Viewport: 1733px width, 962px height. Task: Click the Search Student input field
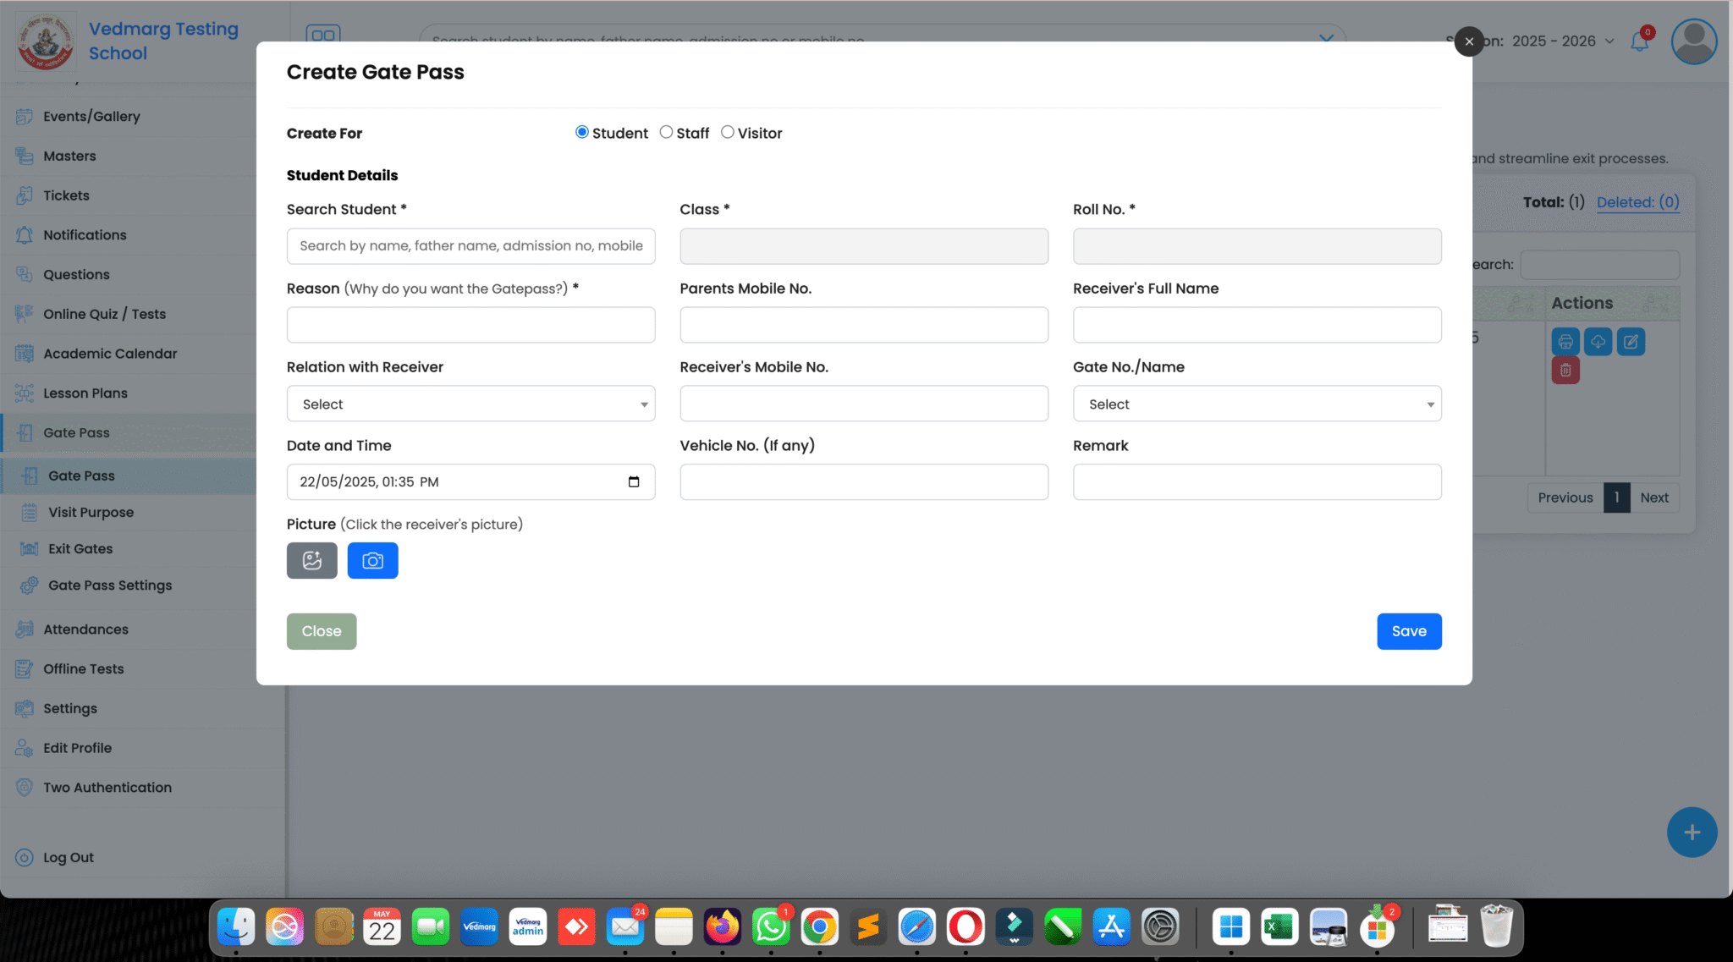click(470, 245)
